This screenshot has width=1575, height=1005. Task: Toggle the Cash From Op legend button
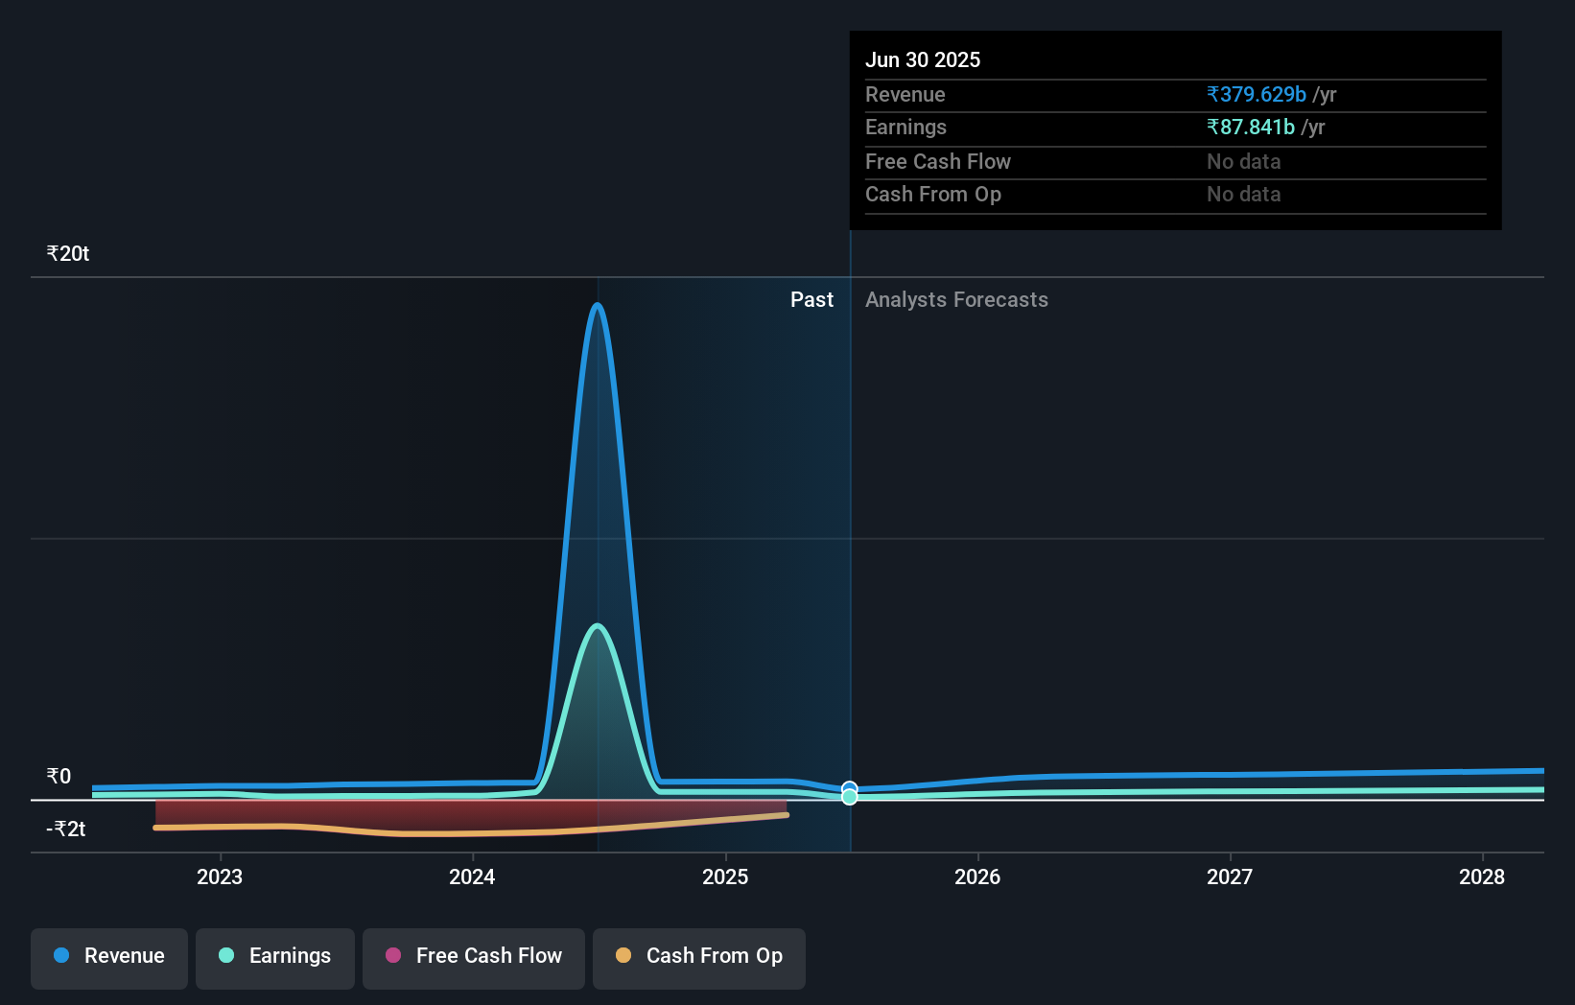point(699,958)
